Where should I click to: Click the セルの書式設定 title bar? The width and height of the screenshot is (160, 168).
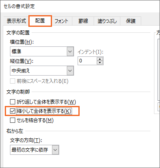pos(80,6)
